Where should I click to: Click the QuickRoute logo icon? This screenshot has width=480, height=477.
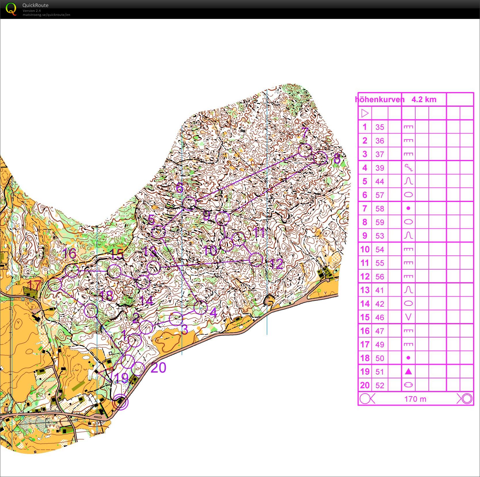tap(11, 9)
